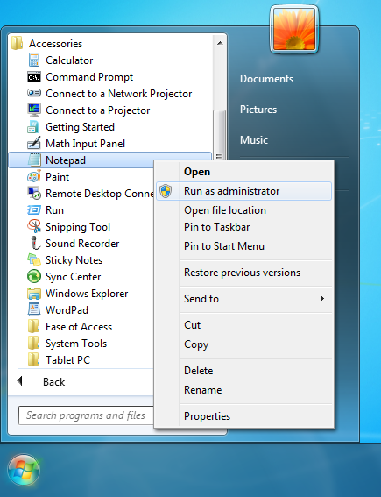Expand the Send to submenu
The width and height of the screenshot is (381, 497).
click(243, 299)
